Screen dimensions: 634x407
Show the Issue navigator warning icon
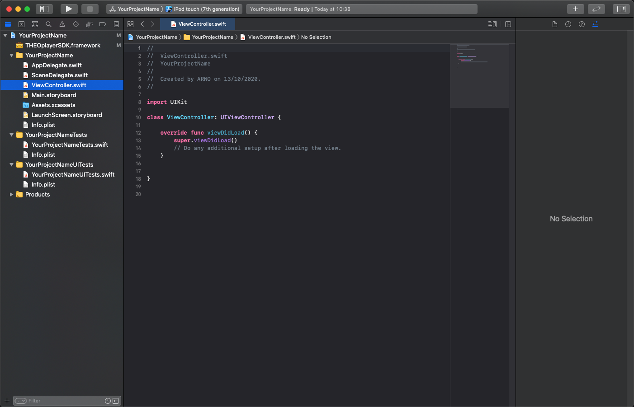click(62, 24)
